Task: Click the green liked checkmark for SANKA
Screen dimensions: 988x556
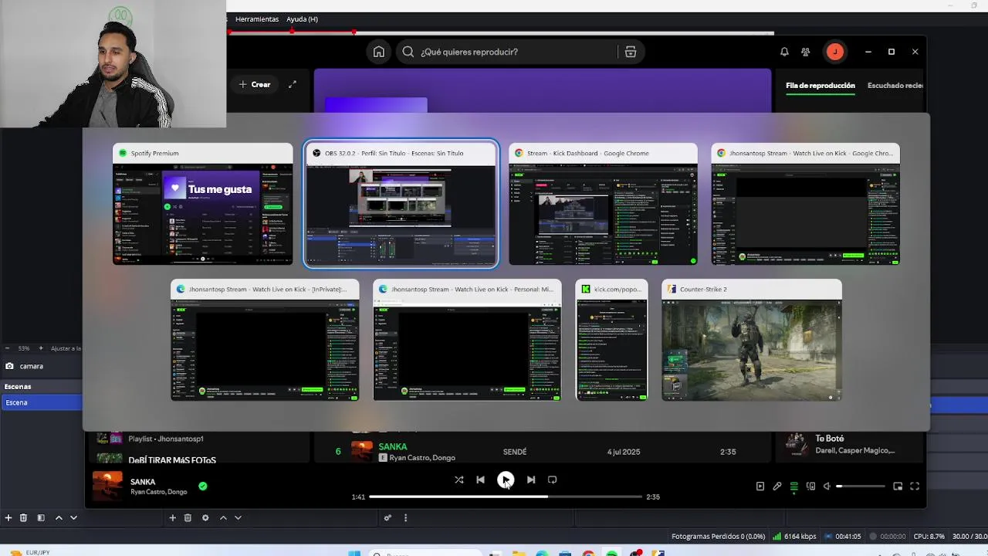Action: pyautogui.click(x=202, y=486)
